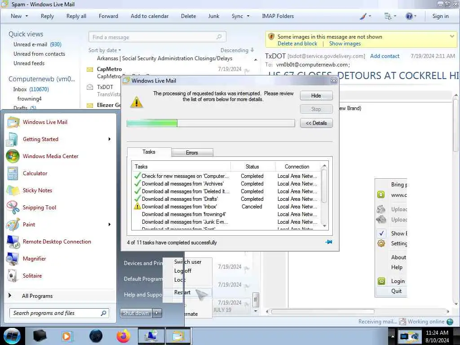Image resolution: width=460 pixels, height=345 pixels.
Task: Expand the Paint recent items arrow
Action: pos(110,225)
